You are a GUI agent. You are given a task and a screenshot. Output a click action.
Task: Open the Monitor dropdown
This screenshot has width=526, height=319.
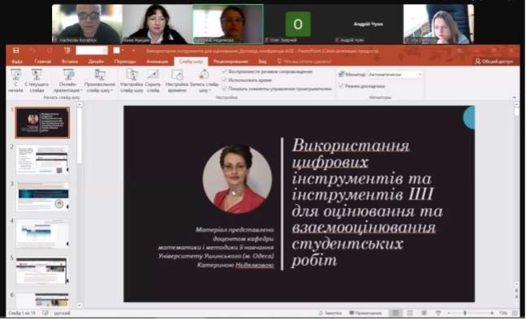394,74
